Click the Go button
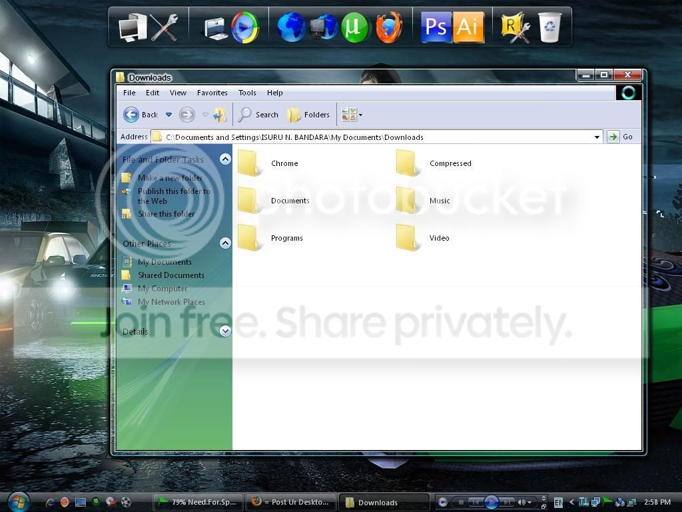The height and width of the screenshot is (512, 682). (620, 137)
